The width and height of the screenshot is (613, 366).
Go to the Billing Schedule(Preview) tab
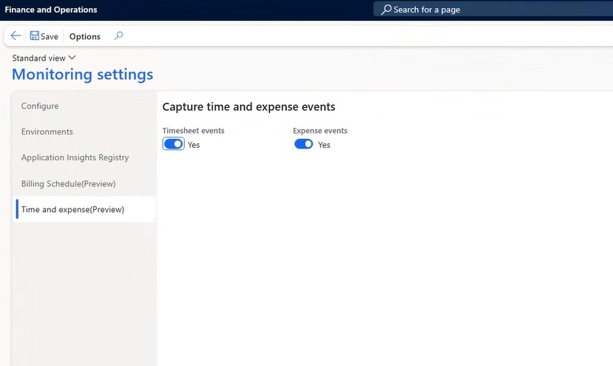pos(68,183)
